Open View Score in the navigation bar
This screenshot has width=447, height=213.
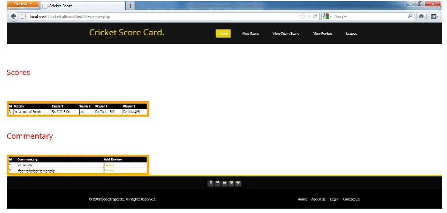pyautogui.click(x=250, y=34)
